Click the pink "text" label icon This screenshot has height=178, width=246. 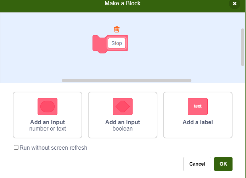point(198,107)
